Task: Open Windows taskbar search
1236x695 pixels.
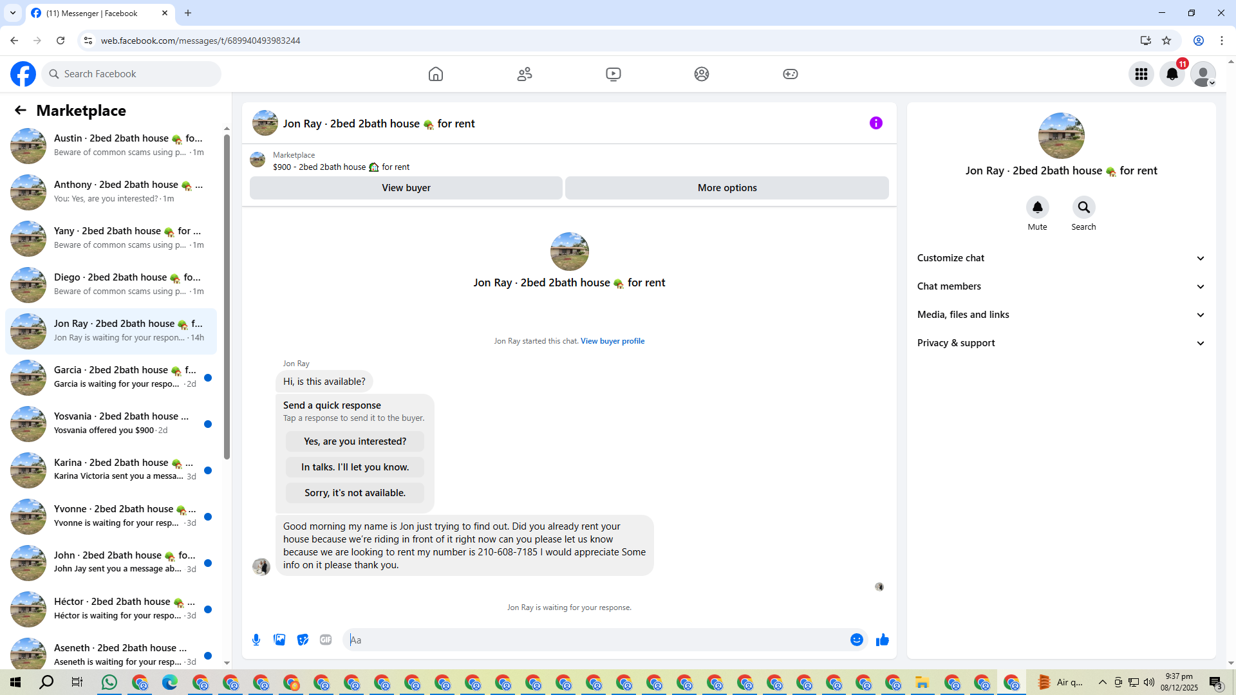Action: pyautogui.click(x=46, y=682)
